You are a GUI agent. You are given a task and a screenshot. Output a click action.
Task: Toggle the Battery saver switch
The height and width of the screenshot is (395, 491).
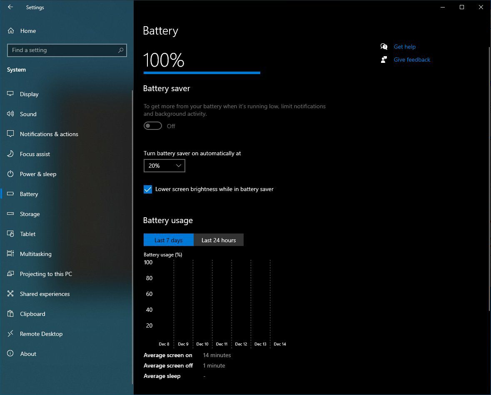click(x=153, y=126)
